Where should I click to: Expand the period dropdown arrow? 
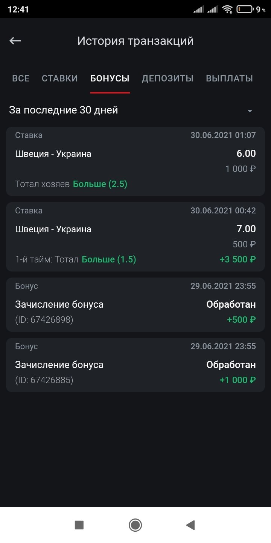coord(250,111)
